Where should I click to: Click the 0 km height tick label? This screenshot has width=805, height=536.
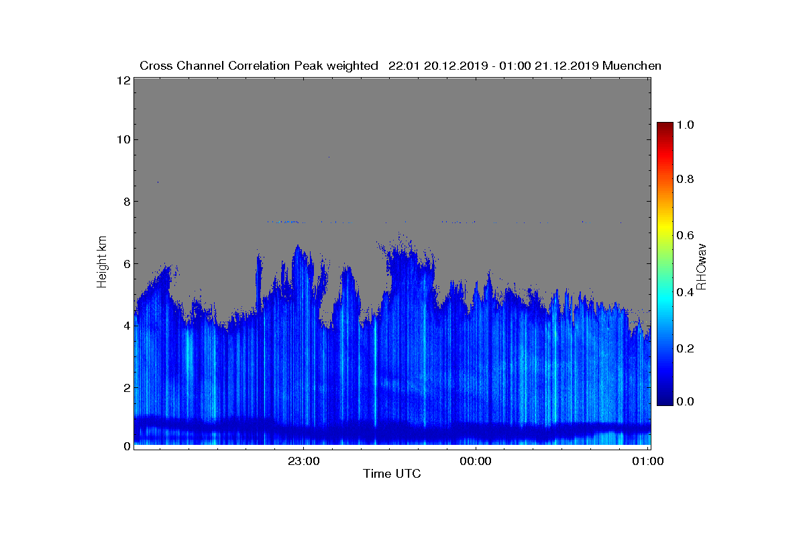(126, 446)
